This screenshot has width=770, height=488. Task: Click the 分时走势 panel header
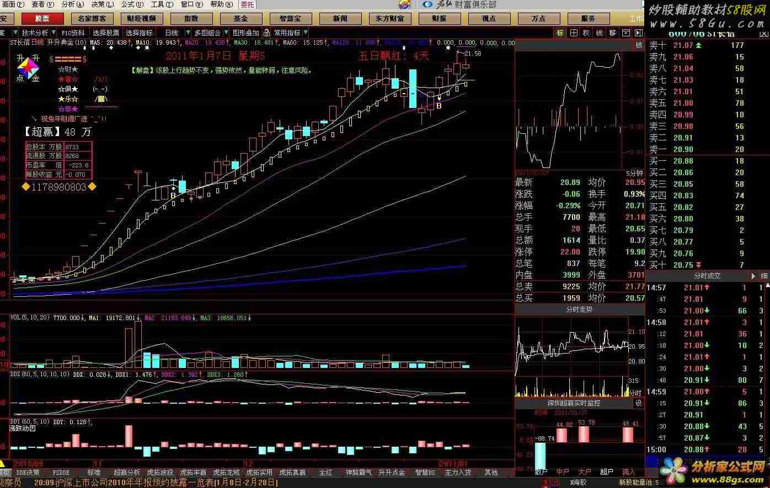tap(579, 310)
